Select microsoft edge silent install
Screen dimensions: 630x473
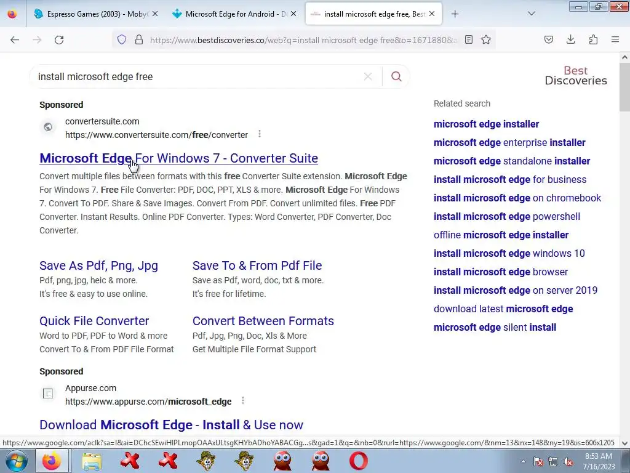(495, 328)
